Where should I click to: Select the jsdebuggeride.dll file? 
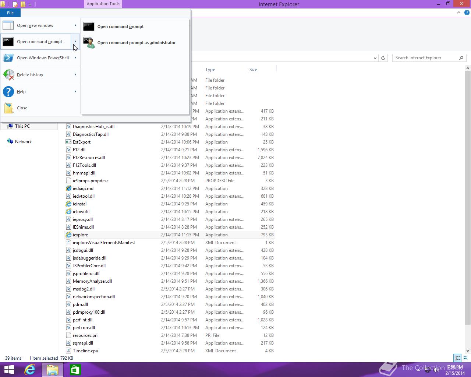169,258
